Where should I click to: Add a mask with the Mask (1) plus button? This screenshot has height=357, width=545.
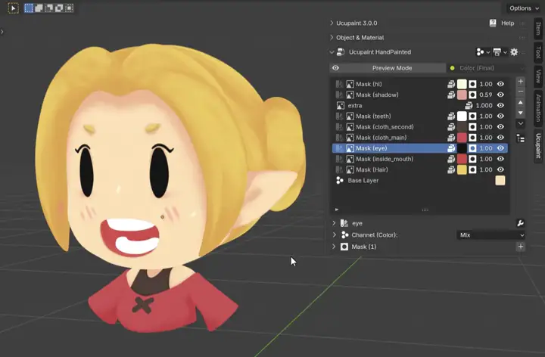pyautogui.click(x=521, y=247)
